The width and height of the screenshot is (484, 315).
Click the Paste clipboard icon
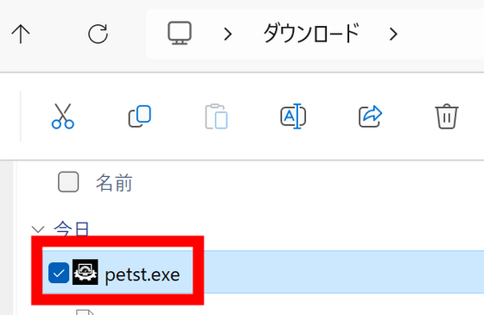click(x=216, y=117)
